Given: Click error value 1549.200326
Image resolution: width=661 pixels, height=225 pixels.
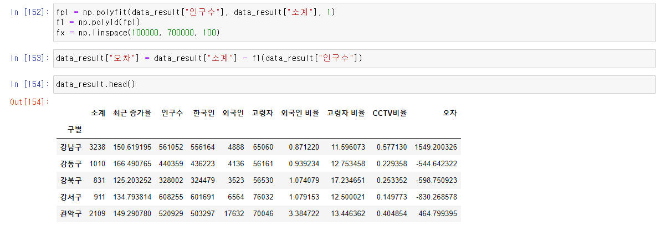Looking at the screenshot, I should [x=436, y=147].
